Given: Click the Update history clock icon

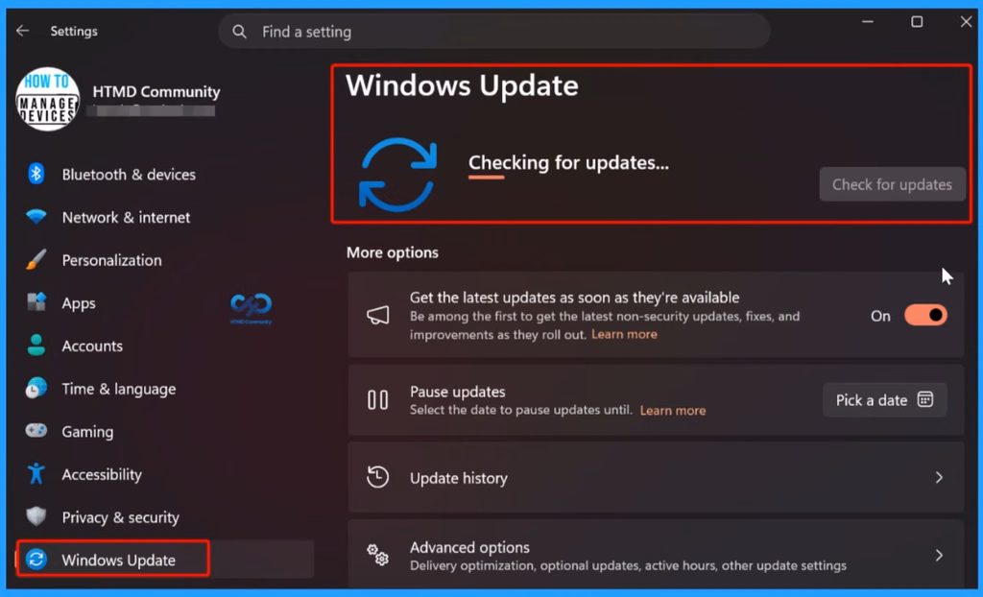Looking at the screenshot, I should (x=377, y=477).
